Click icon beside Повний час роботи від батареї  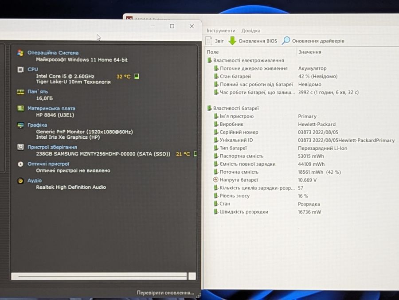(x=216, y=84)
